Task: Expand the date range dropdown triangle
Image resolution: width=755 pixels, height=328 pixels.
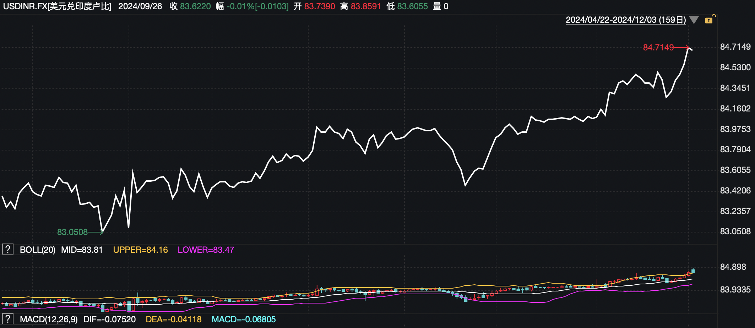Action: (694, 20)
